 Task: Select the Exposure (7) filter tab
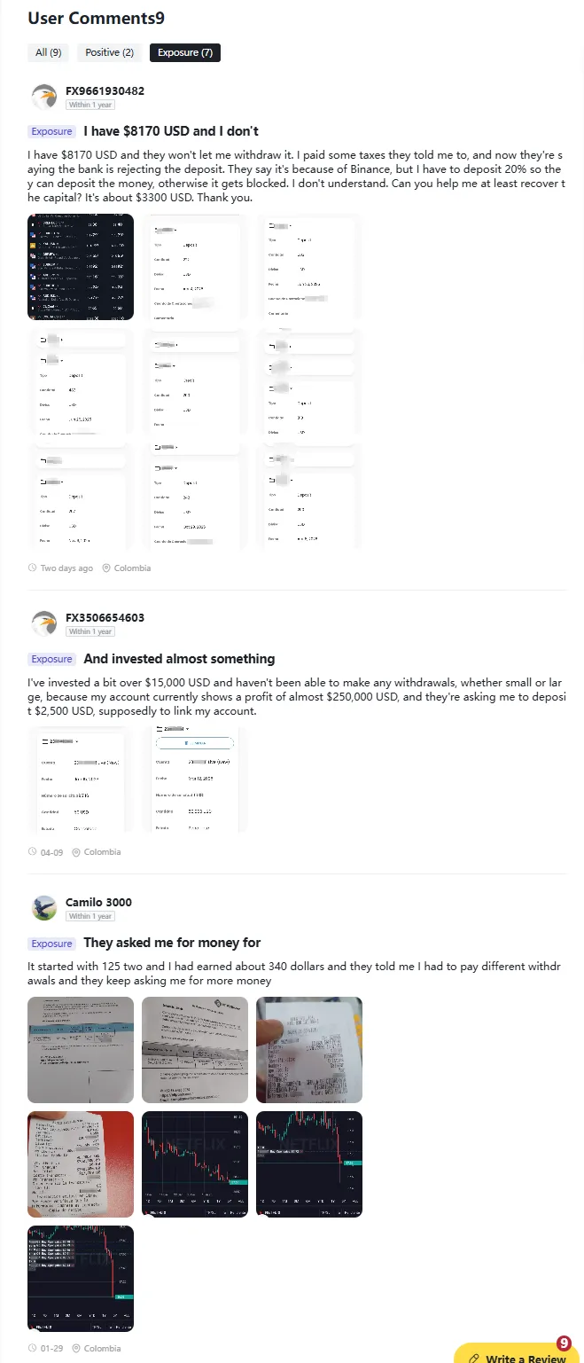click(x=185, y=52)
